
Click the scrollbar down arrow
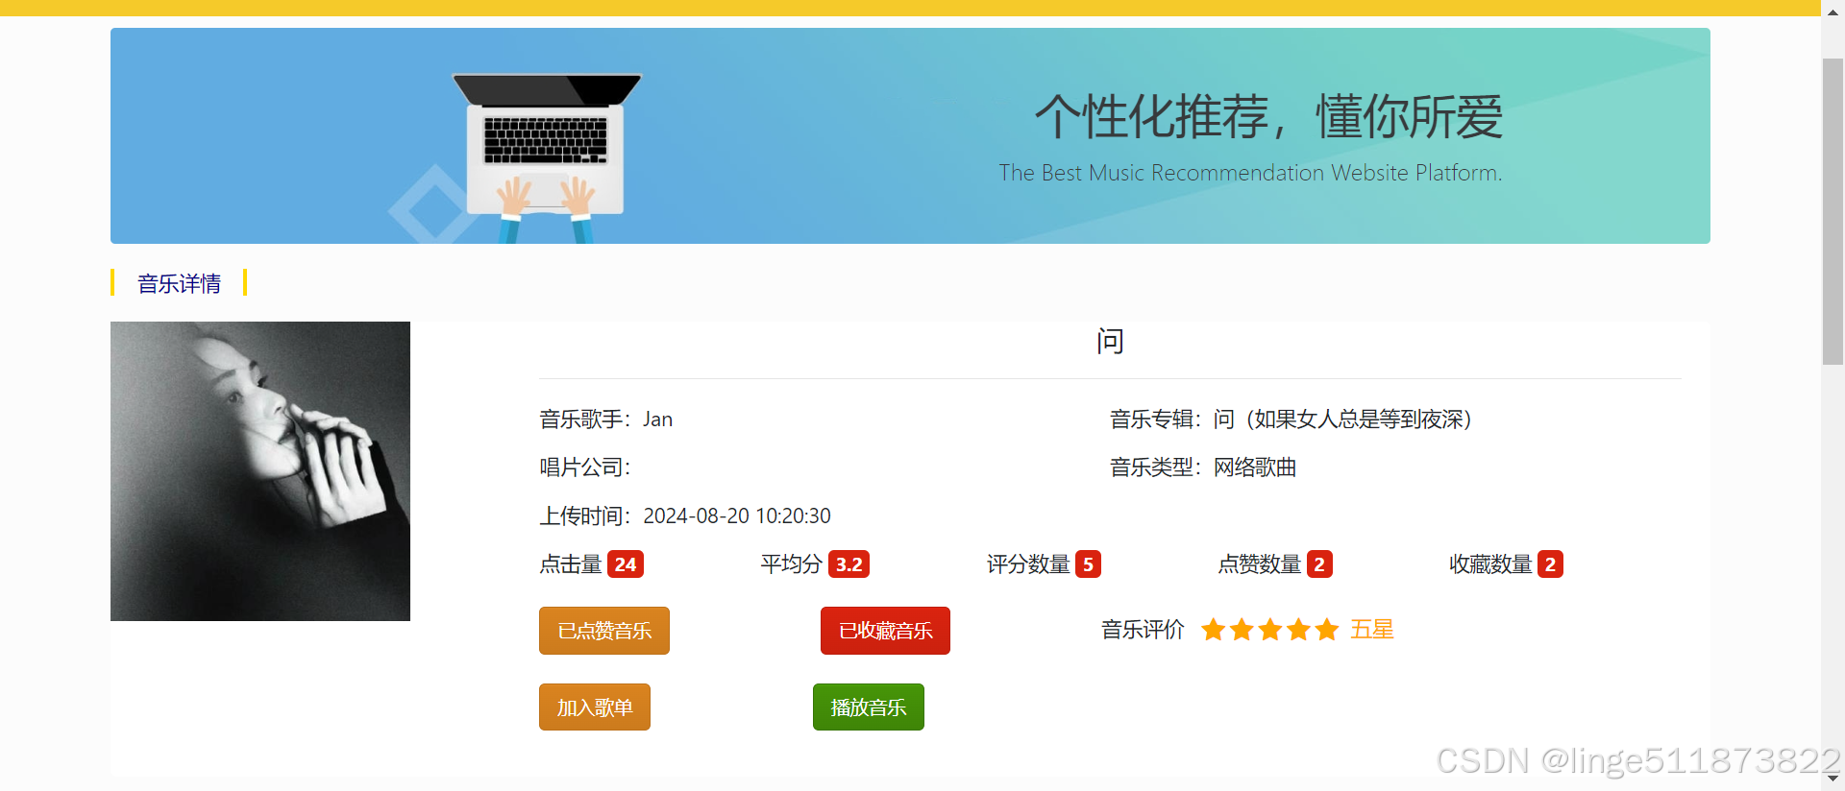coord(1833,779)
